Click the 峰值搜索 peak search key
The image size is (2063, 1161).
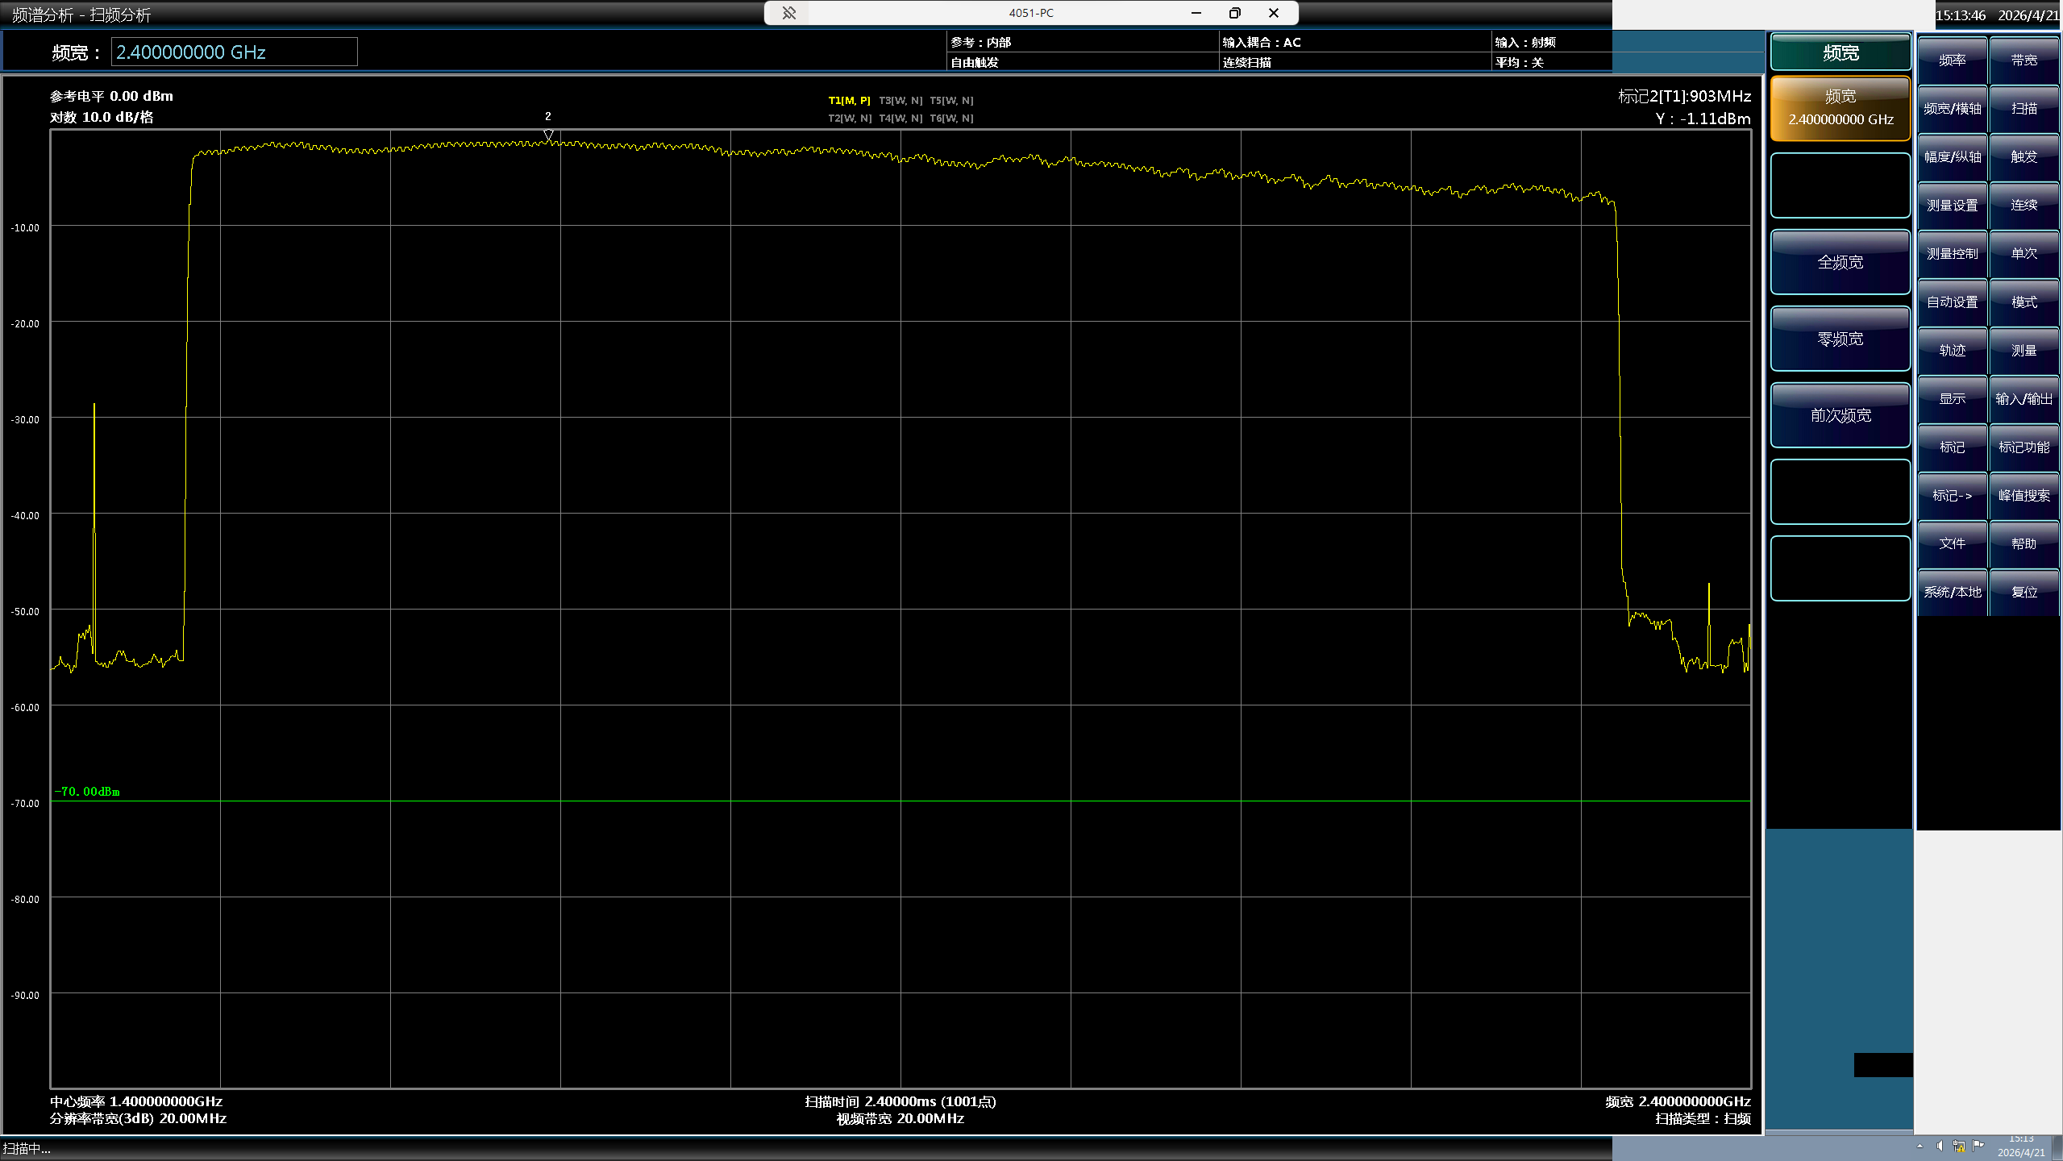tap(2023, 496)
